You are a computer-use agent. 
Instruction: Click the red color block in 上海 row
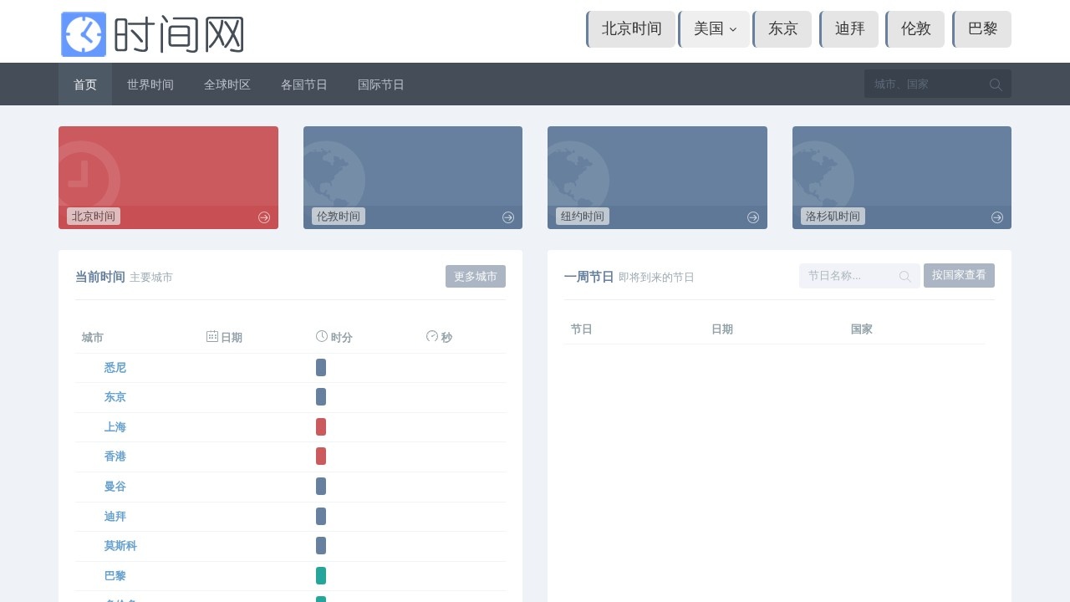click(x=321, y=427)
